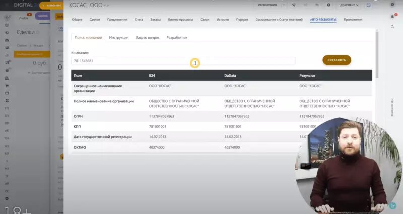Click the КОСАС, ООО company title
403x214 pixels.
click(86, 5)
